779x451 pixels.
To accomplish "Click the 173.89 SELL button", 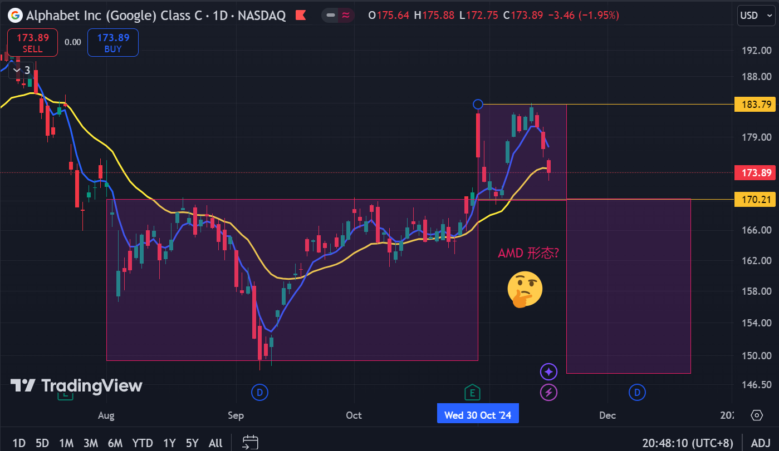I will [32, 43].
